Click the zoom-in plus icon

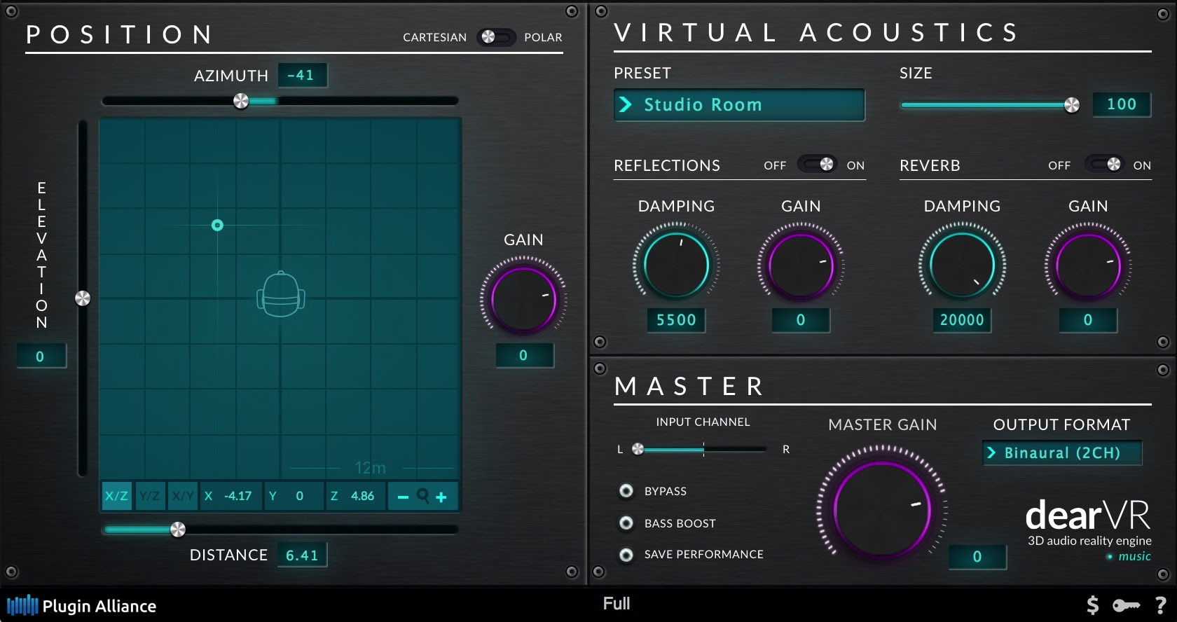[441, 497]
